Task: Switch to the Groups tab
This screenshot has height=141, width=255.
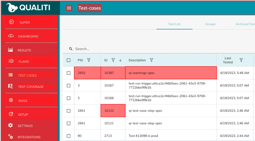Action: [210, 24]
